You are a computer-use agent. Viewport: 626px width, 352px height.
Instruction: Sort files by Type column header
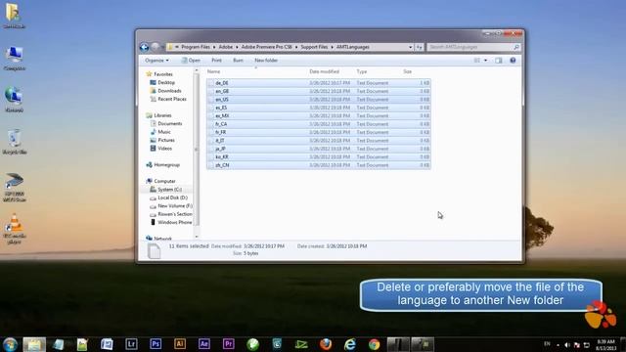(x=362, y=71)
